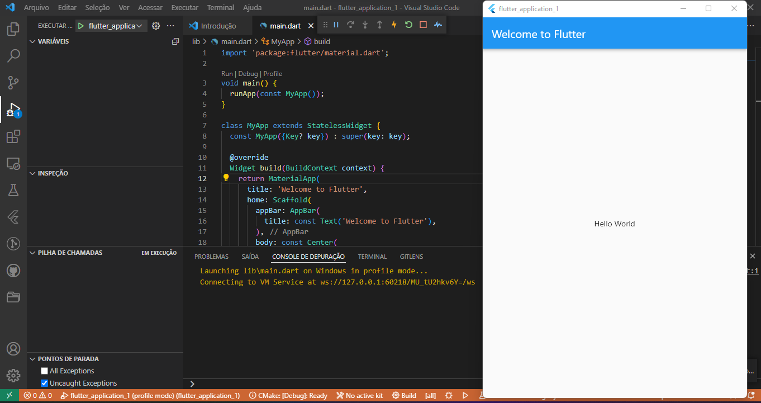Viewport: 761px width, 403px height.
Task: Open the project folders icon in activity bar
Action: [x=13, y=297]
